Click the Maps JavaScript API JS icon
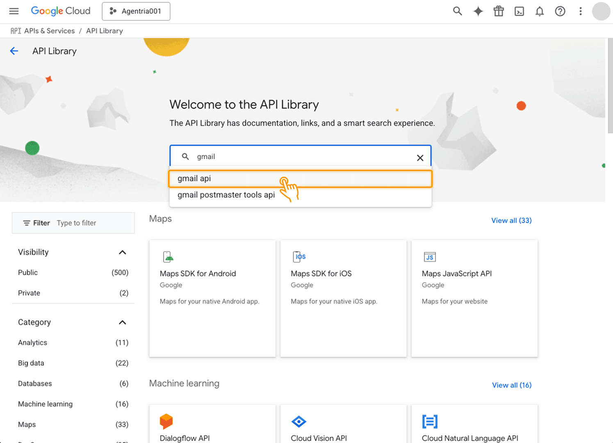 click(430, 257)
